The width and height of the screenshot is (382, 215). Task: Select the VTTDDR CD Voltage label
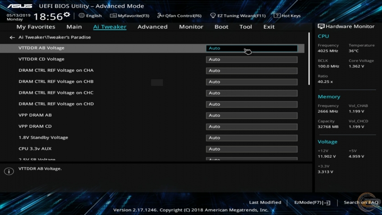pos(41,59)
